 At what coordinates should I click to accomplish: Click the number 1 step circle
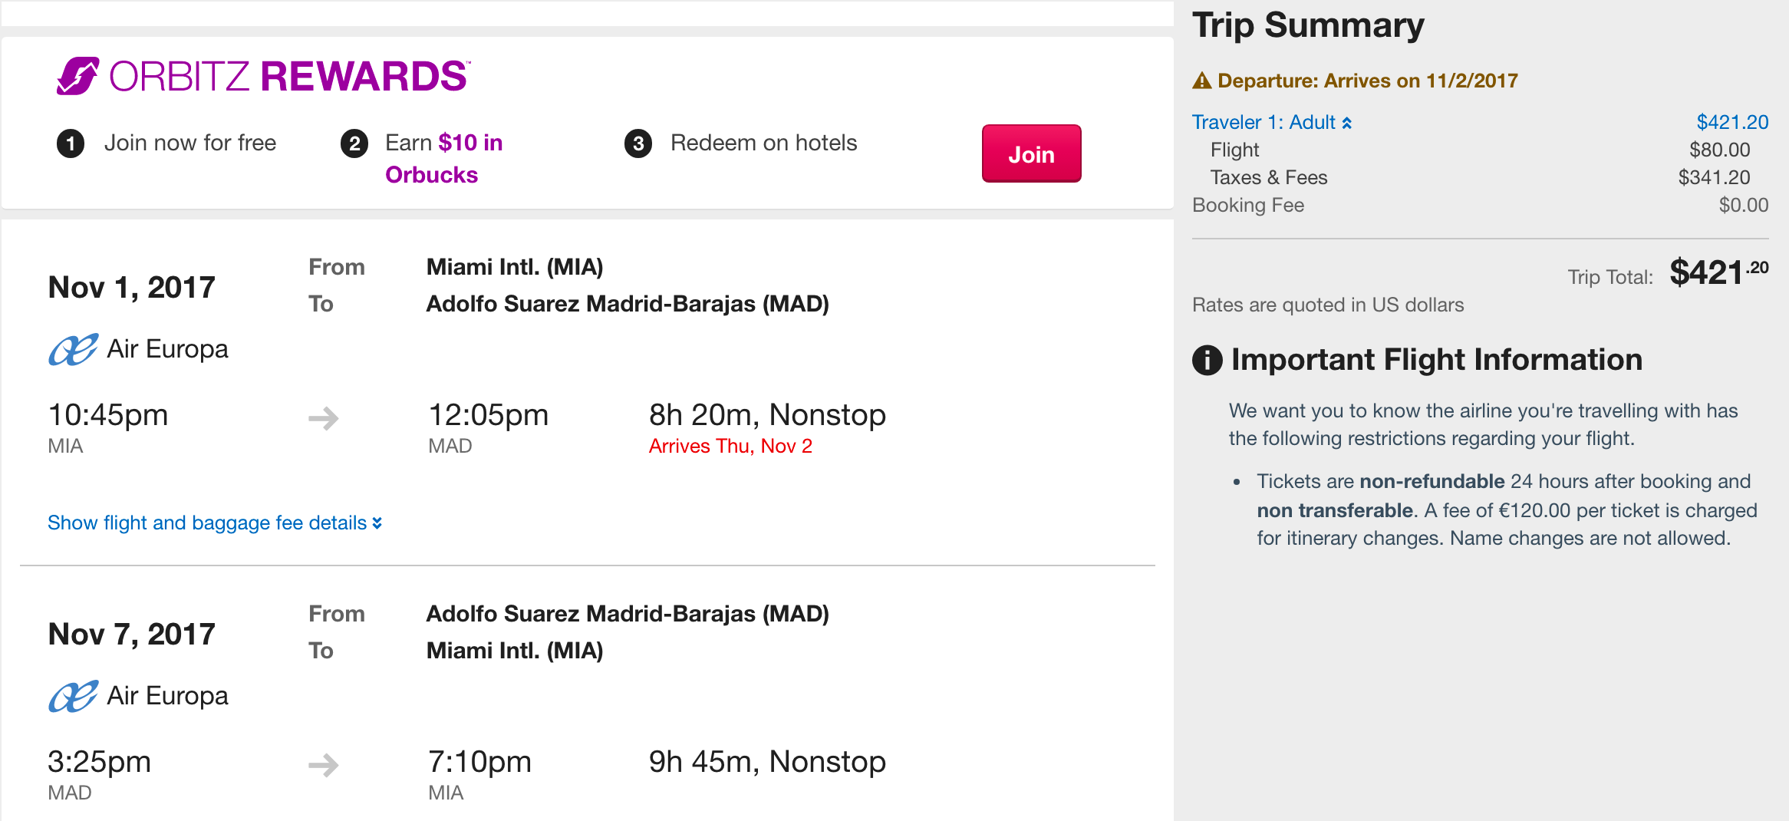point(71,143)
